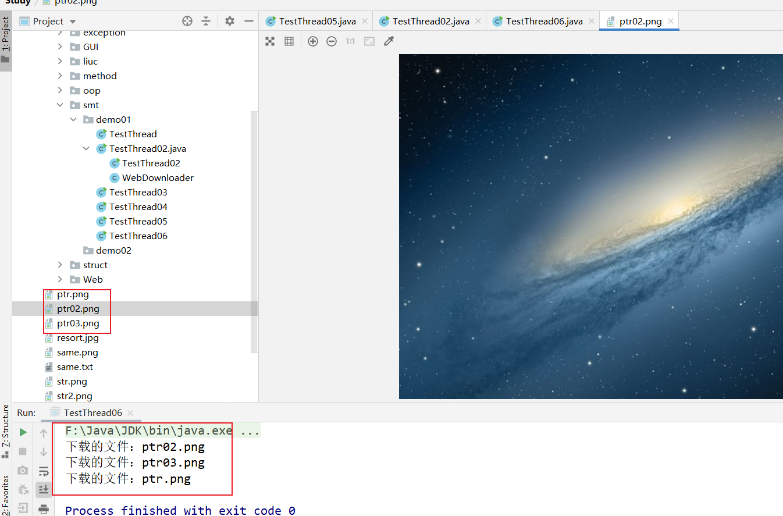
Task: Toggle chessboard transparency background
Action: (270, 41)
